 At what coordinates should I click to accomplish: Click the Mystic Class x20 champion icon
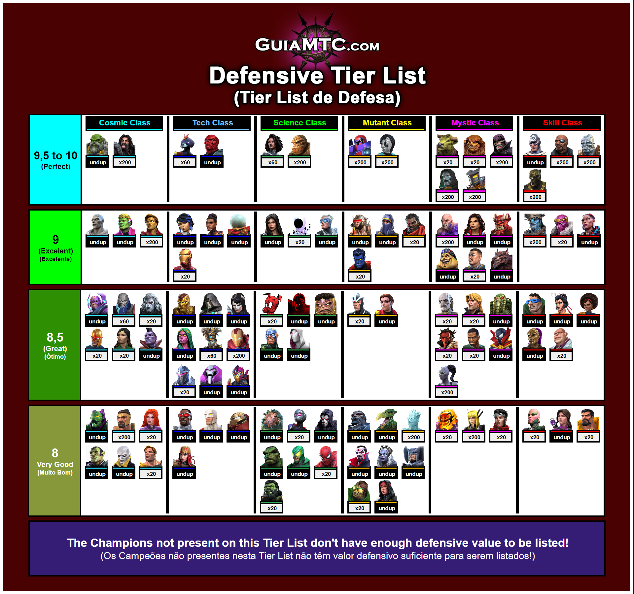tap(452, 146)
